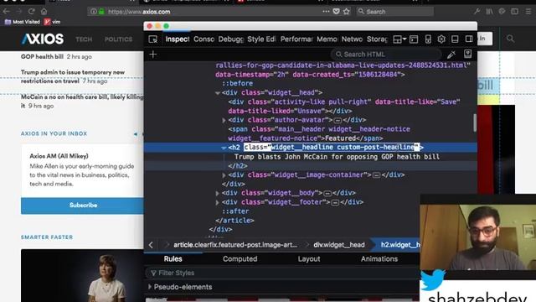Open the TECH nav link on Axios

point(84,39)
